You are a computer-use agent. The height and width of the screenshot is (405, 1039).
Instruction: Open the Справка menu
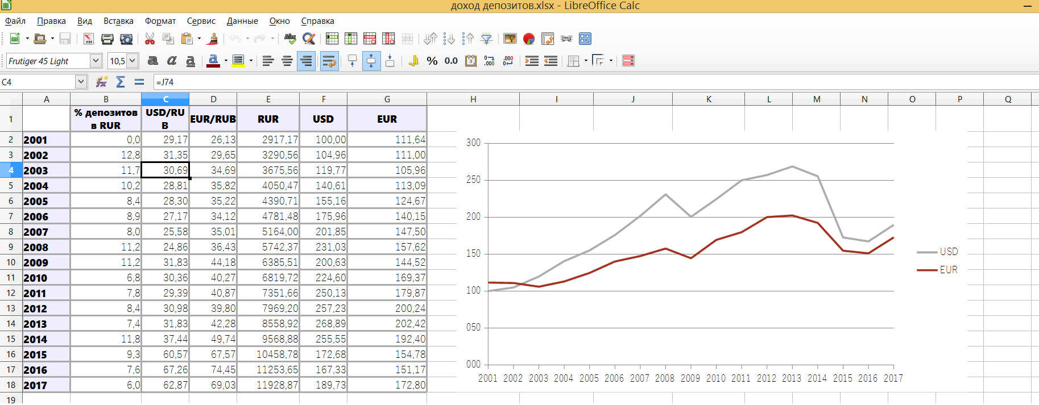coord(317,21)
